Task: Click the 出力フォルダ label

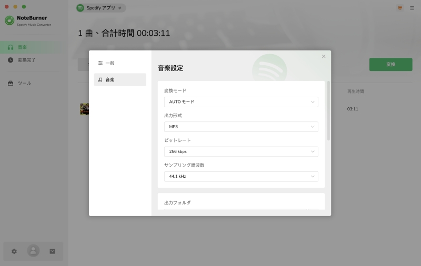Action: (177, 203)
